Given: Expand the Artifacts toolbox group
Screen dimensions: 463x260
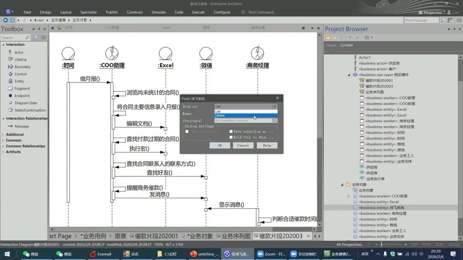Looking at the screenshot, I should point(3,152).
